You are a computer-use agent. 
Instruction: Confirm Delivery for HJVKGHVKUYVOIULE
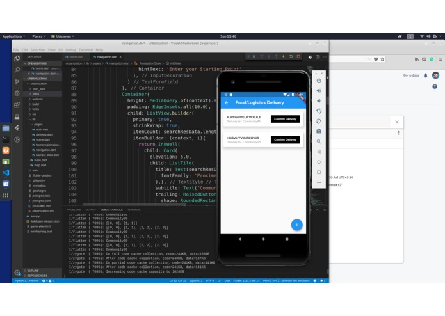tap(285, 119)
